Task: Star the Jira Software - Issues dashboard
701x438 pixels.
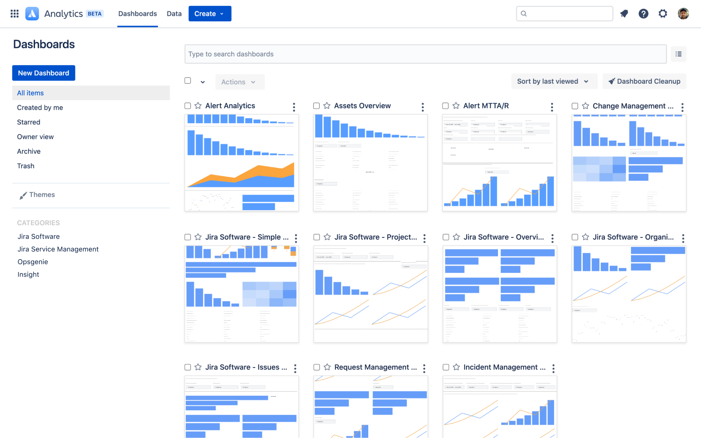Action: [198, 367]
